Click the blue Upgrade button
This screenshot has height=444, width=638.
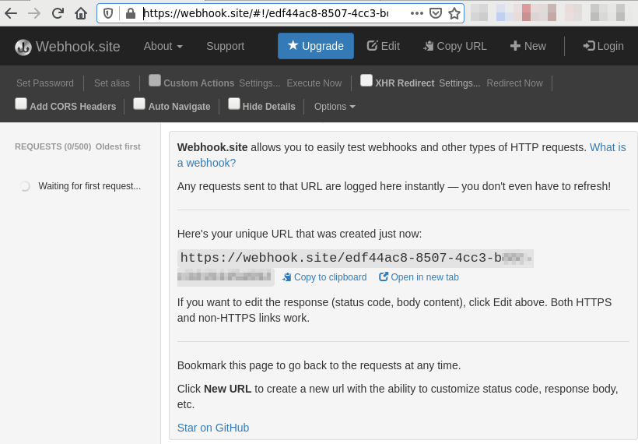click(x=316, y=46)
